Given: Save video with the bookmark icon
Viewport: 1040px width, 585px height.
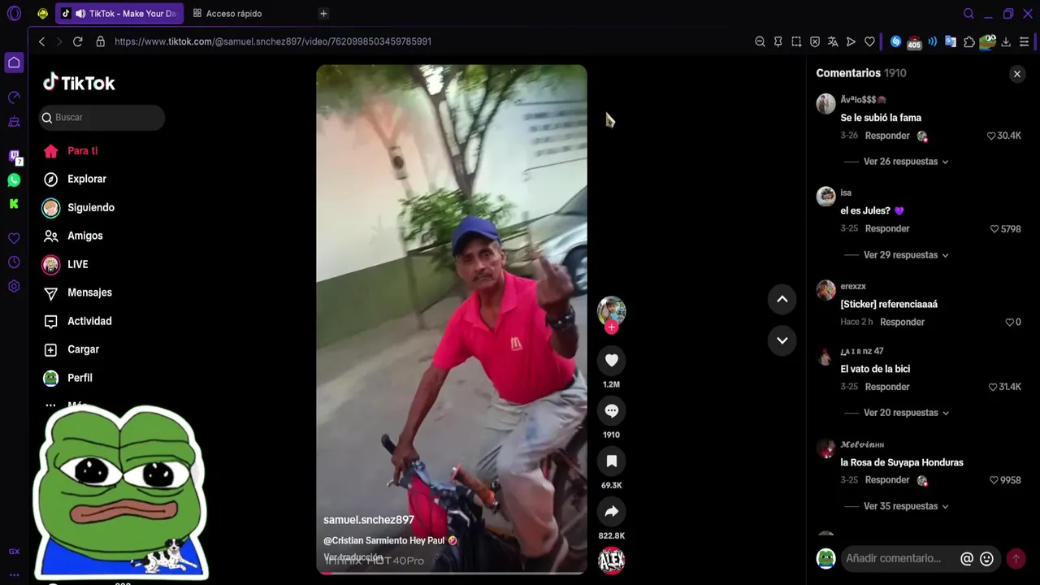Looking at the screenshot, I should (611, 461).
